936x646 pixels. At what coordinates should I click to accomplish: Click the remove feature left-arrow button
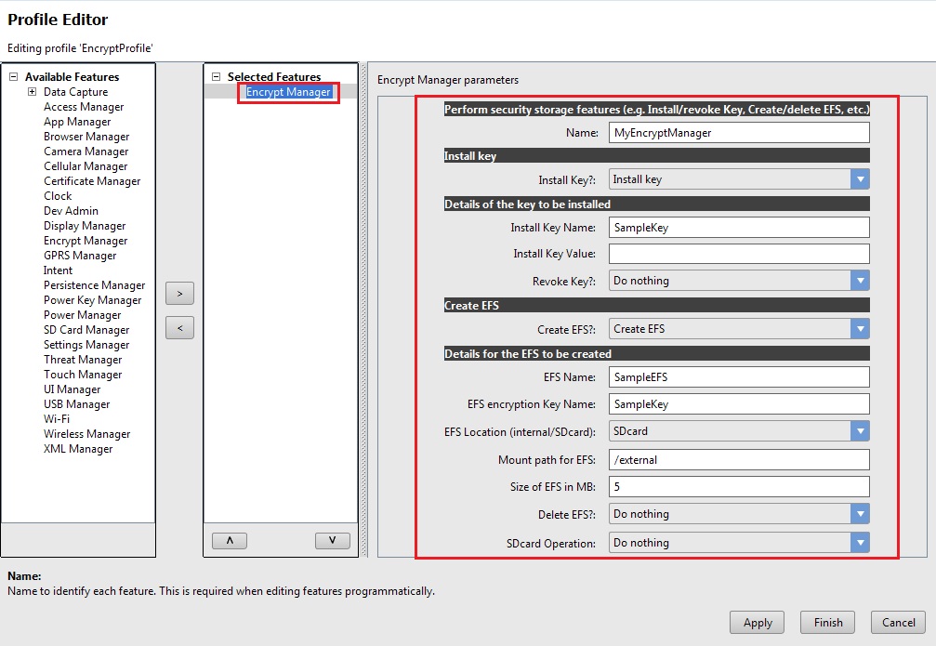pyautogui.click(x=179, y=328)
